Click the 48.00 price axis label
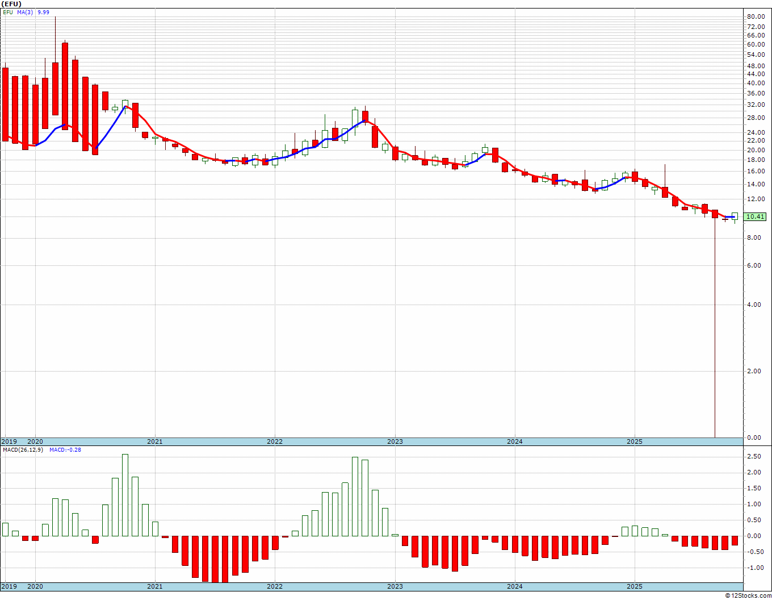772x600 pixels. click(x=756, y=65)
